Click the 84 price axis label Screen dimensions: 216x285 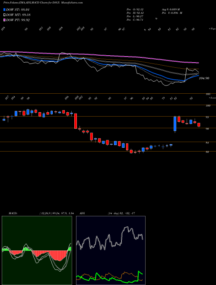pos(207,143)
